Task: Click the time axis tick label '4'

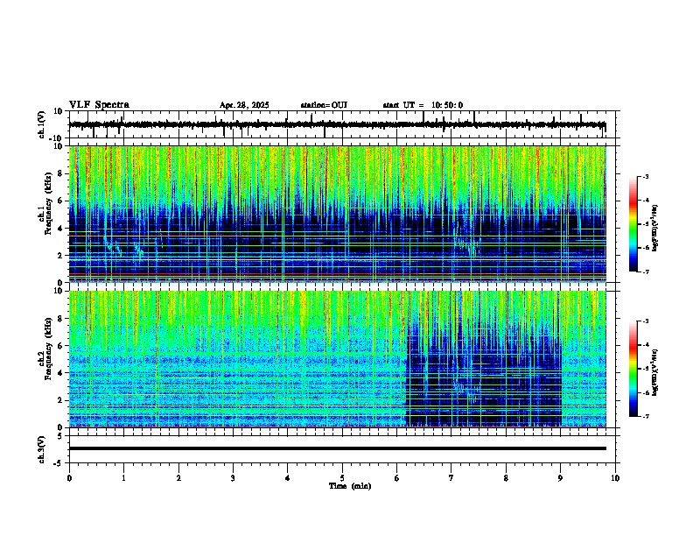Action: pyautogui.click(x=288, y=478)
